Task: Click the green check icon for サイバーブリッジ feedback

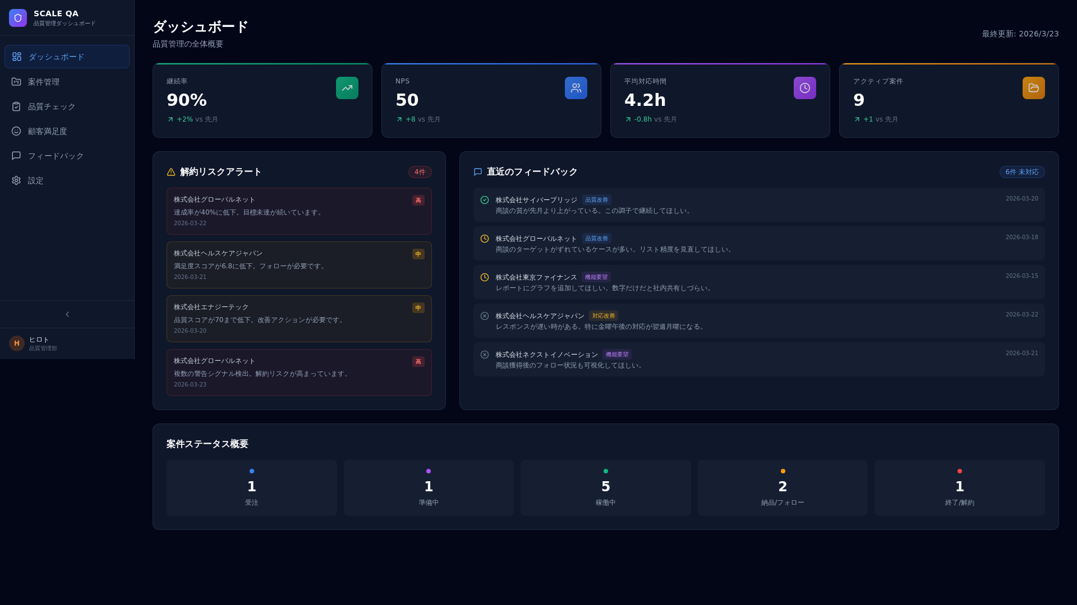Action: tap(485, 200)
